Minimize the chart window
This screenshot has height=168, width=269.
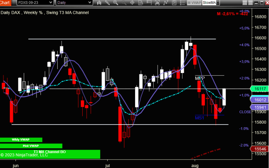(256, 3)
